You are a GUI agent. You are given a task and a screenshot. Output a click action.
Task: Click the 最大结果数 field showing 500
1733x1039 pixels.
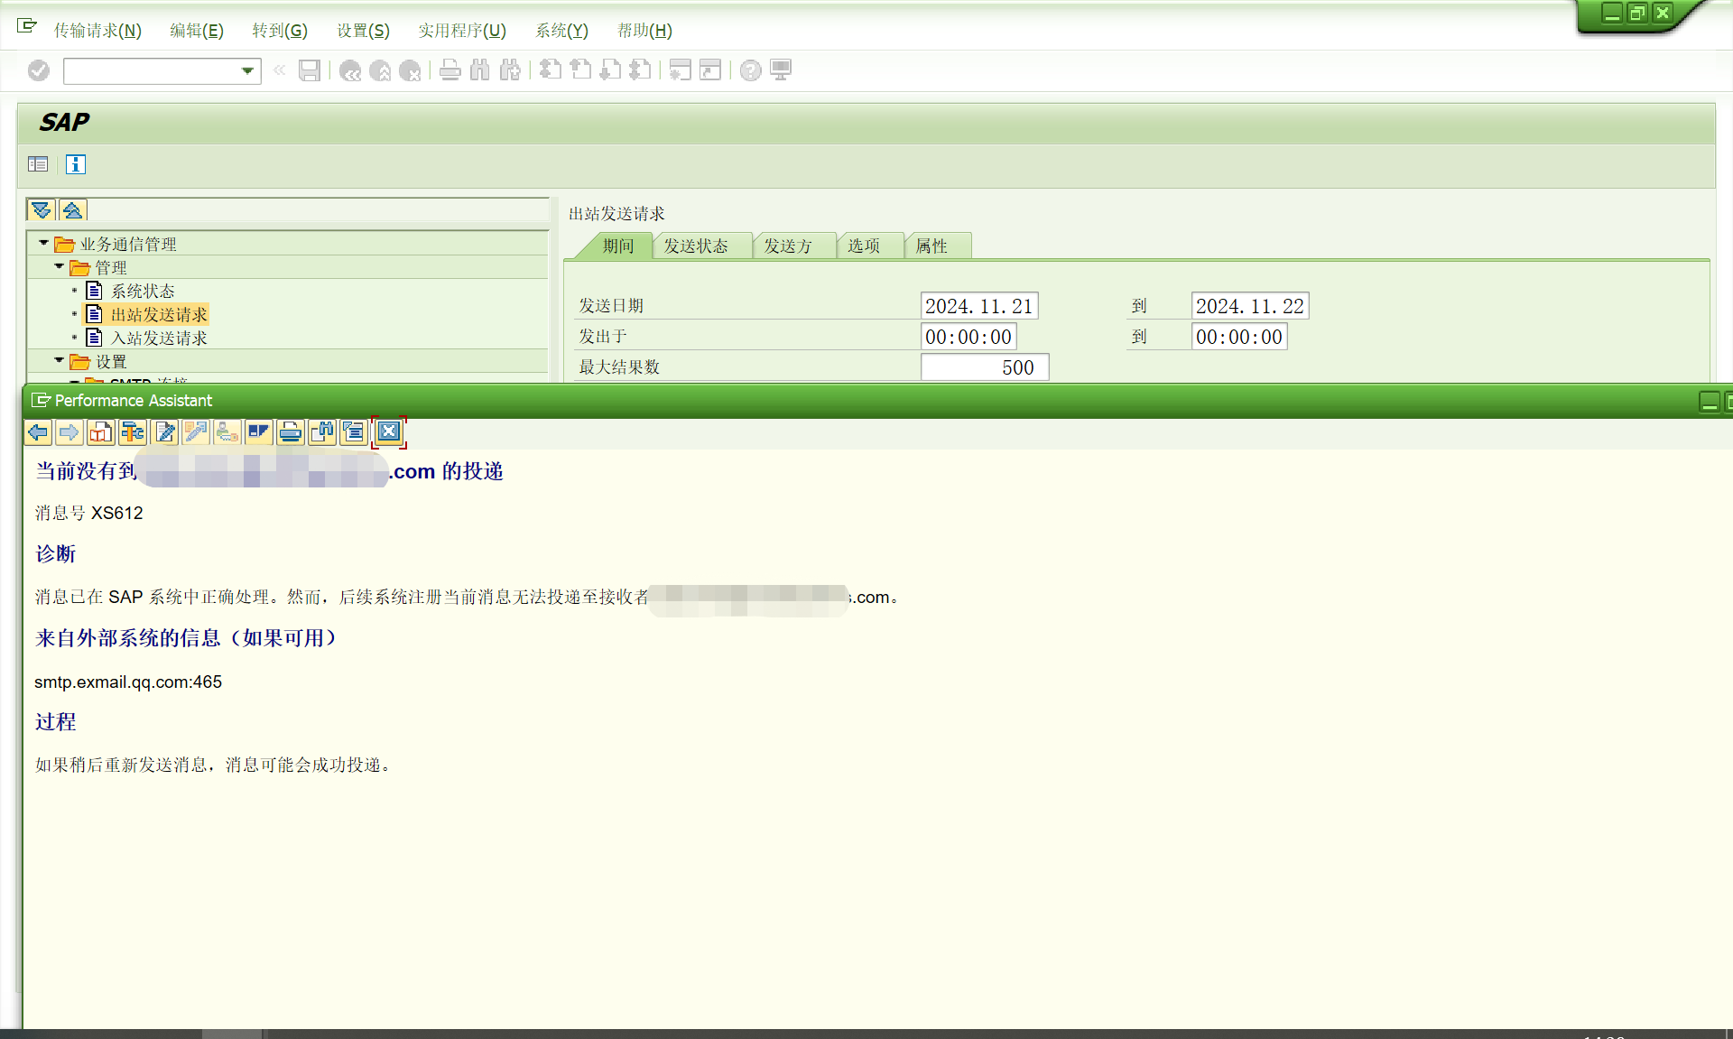coord(985,367)
